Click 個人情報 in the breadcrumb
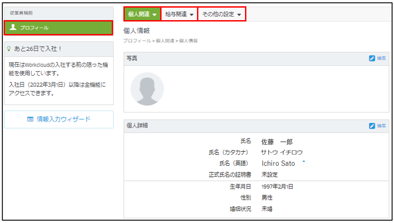This screenshot has height=223, width=394. coord(188,41)
